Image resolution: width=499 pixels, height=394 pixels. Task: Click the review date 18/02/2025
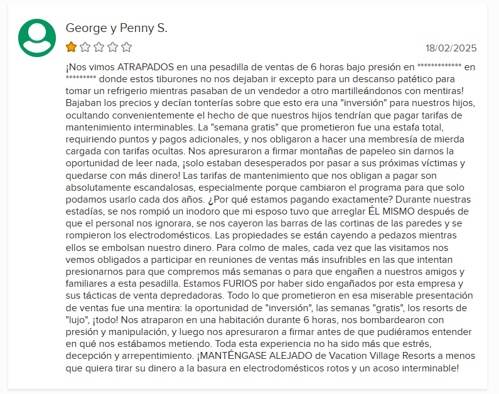click(x=451, y=48)
